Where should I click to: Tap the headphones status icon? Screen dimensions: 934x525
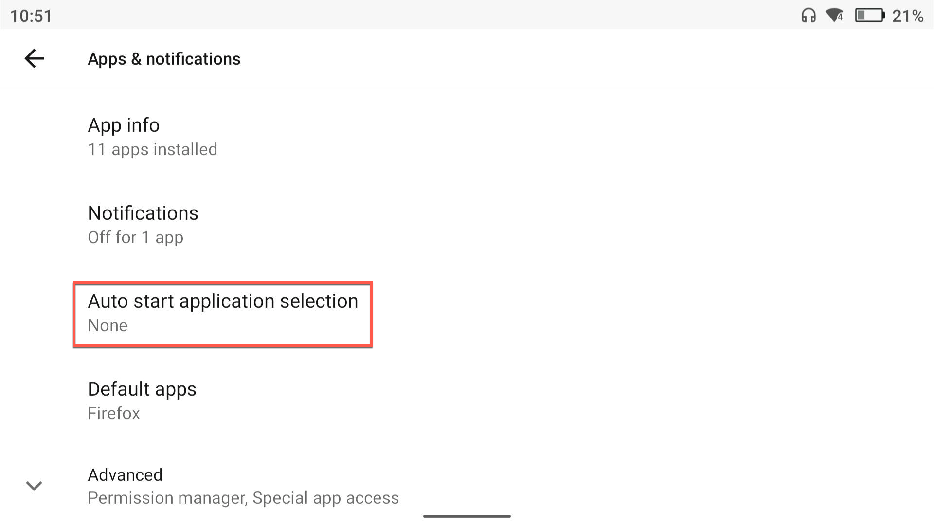pos(808,16)
